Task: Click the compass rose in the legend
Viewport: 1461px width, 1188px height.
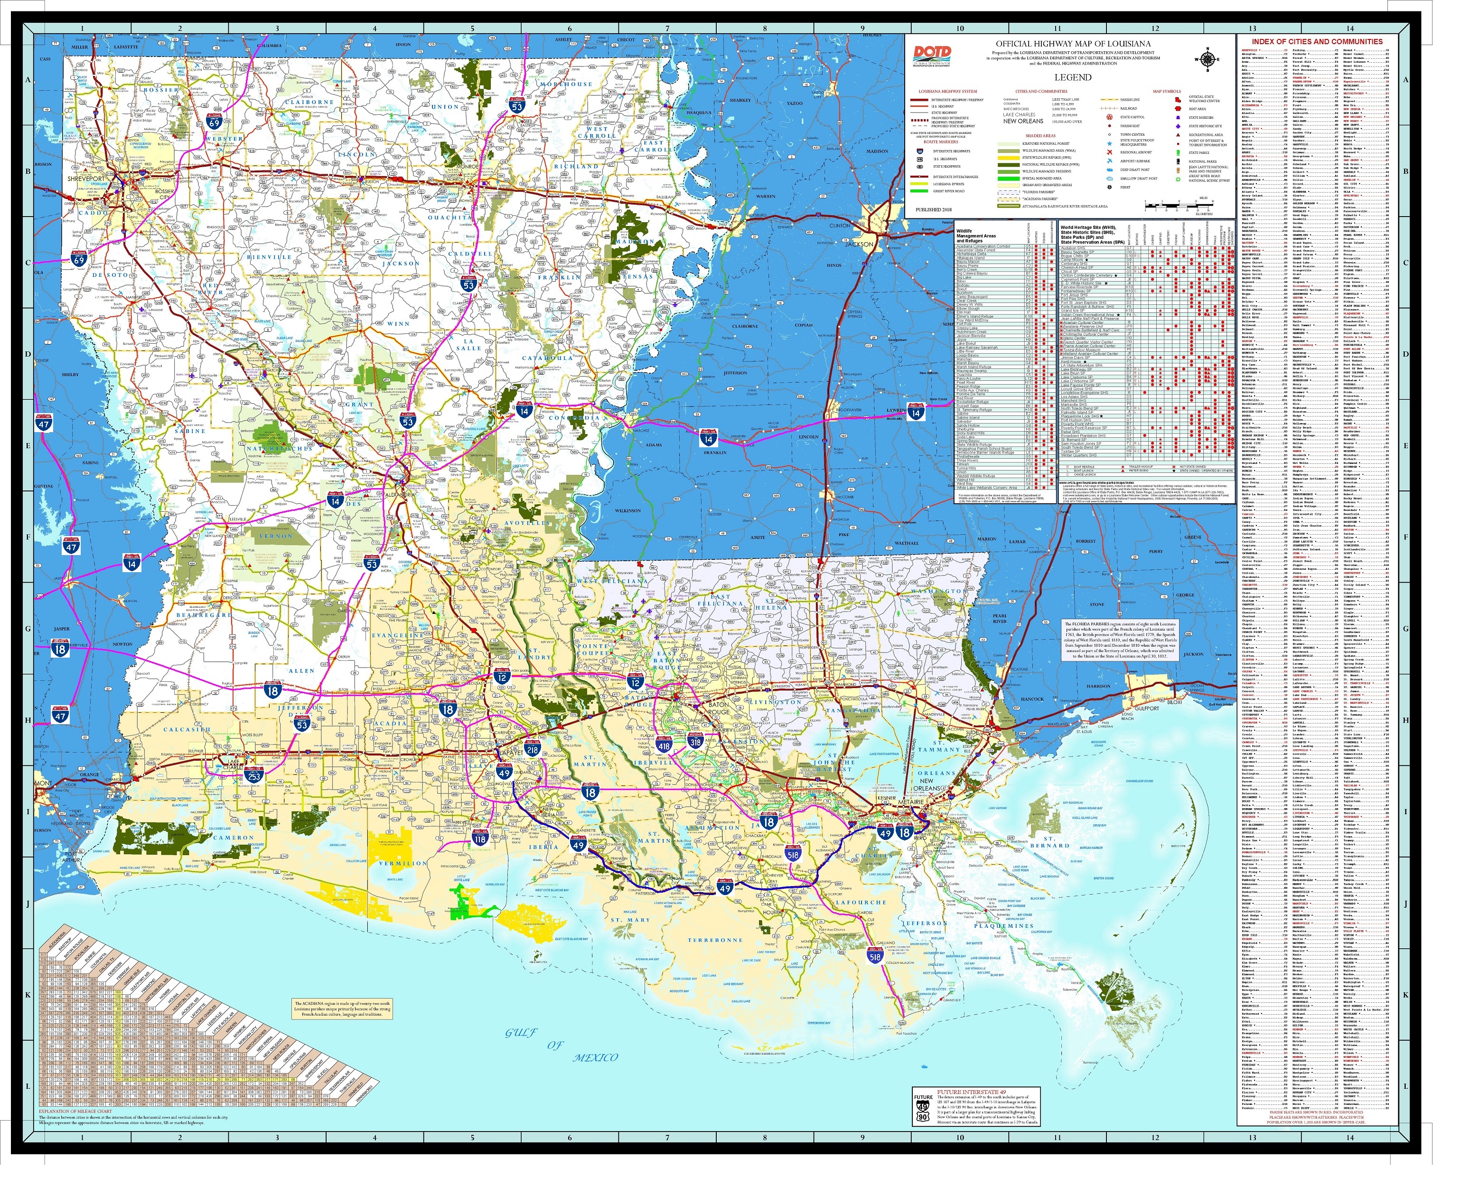Action: (1207, 59)
